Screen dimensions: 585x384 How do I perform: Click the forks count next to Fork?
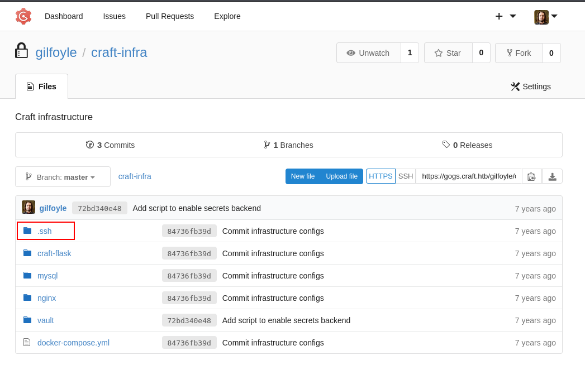pyautogui.click(x=551, y=53)
